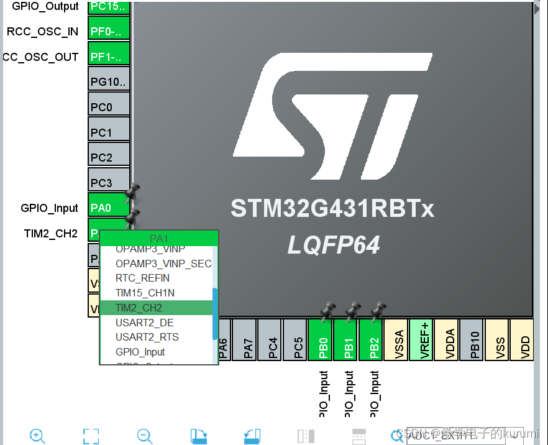Rotate the chip view clockwise
Image resolution: width=548 pixels, height=445 pixels.
point(199,436)
